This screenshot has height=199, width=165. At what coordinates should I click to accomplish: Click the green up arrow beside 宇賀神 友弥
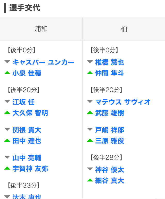[7, 168]
